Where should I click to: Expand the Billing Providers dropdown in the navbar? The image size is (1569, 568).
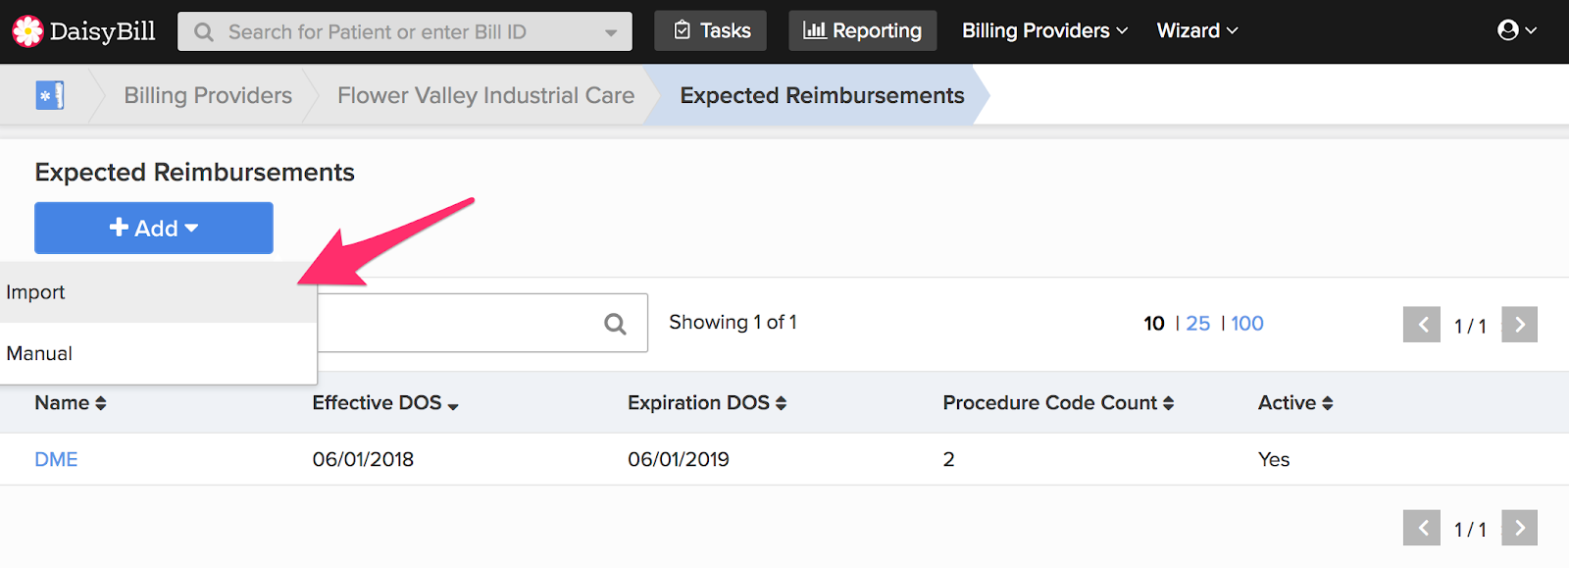pos(1044,30)
